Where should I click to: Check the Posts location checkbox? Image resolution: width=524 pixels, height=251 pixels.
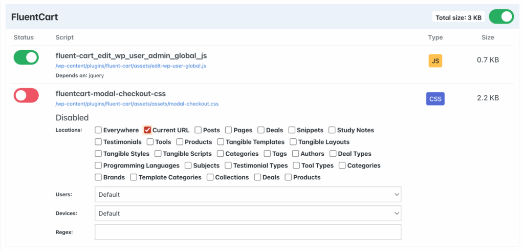click(x=199, y=130)
